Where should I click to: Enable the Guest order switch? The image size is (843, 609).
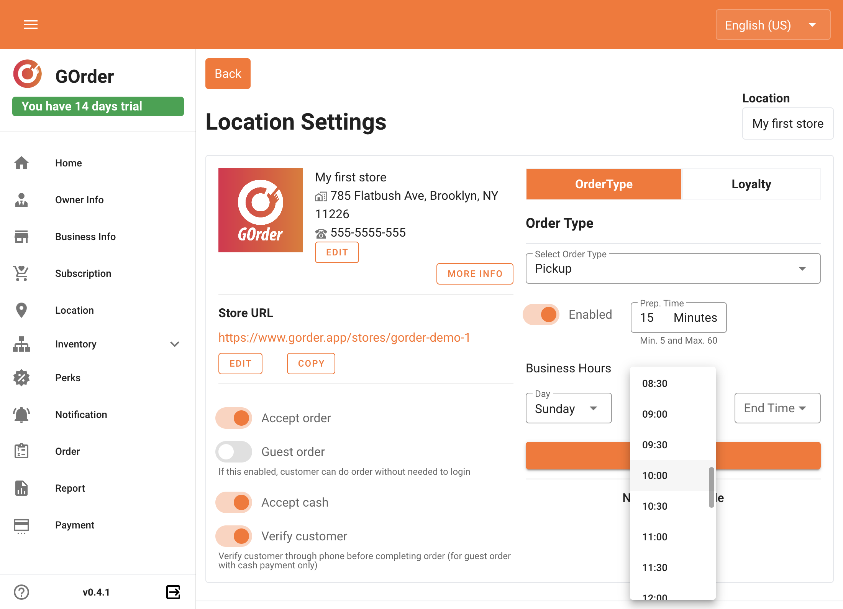click(234, 452)
